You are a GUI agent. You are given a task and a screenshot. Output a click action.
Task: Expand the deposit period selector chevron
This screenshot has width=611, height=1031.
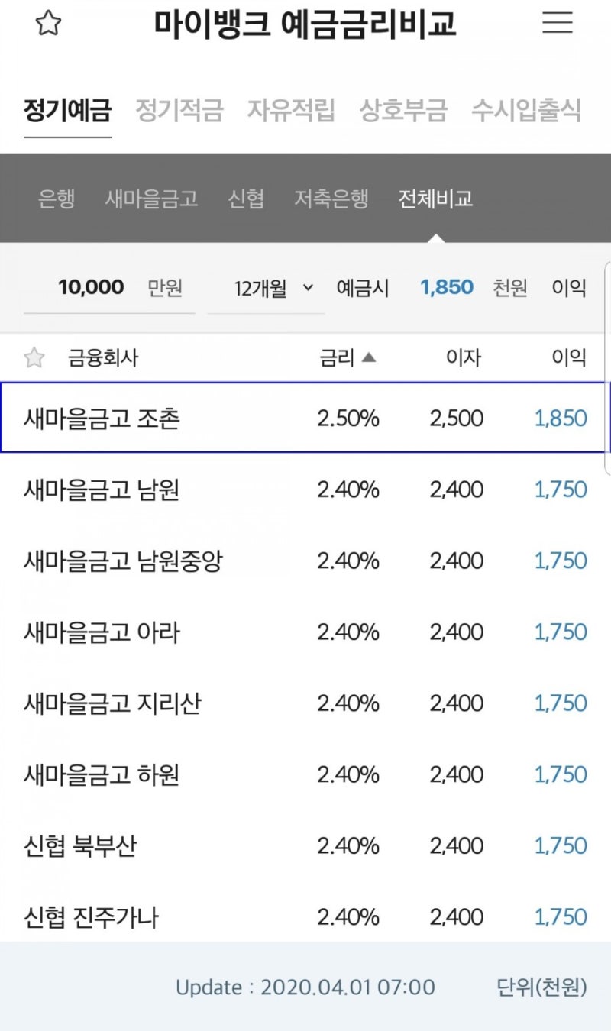click(308, 288)
